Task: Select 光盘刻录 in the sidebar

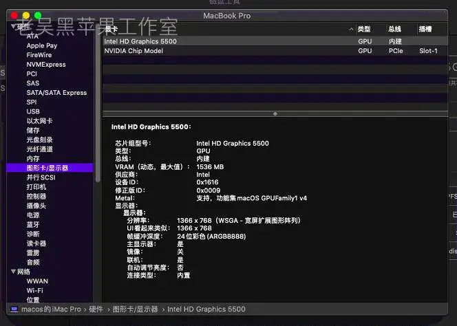Action: click(39, 140)
